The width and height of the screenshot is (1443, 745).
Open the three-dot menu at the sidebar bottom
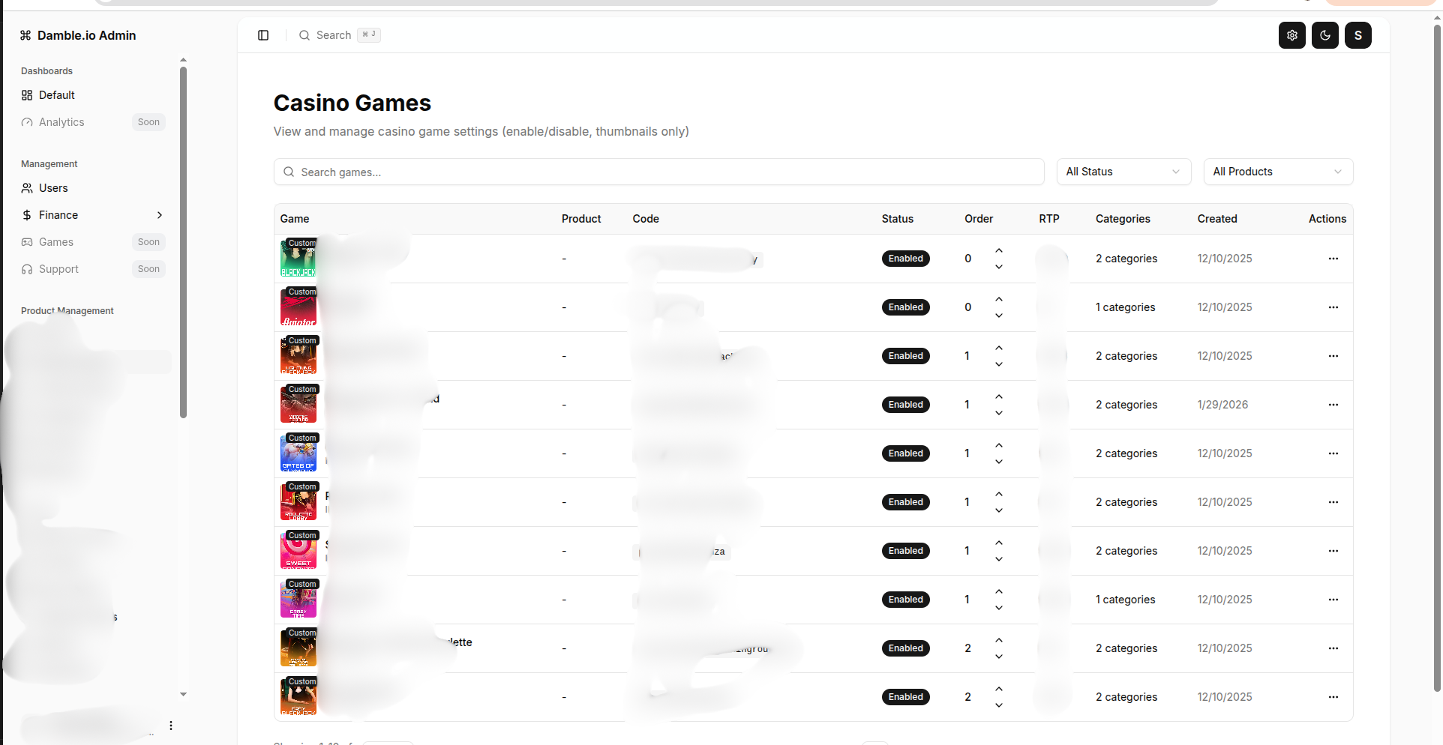click(x=170, y=725)
